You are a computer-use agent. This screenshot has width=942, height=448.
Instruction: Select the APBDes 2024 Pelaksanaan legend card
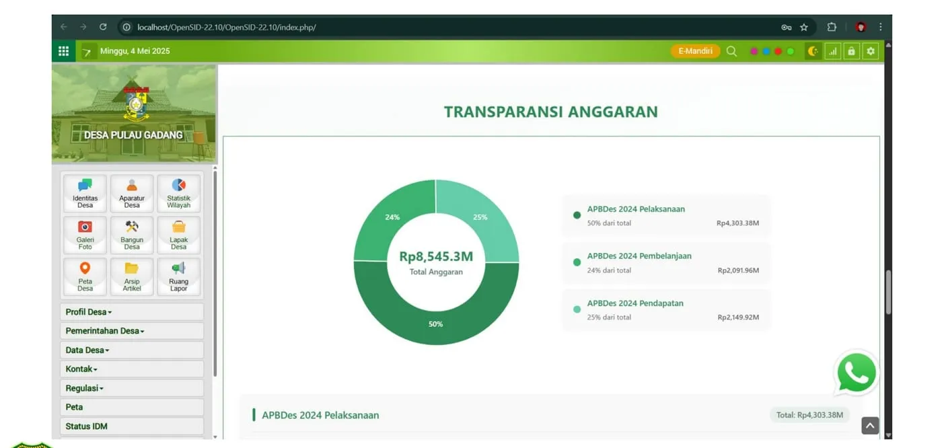click(x=666, y=215)
